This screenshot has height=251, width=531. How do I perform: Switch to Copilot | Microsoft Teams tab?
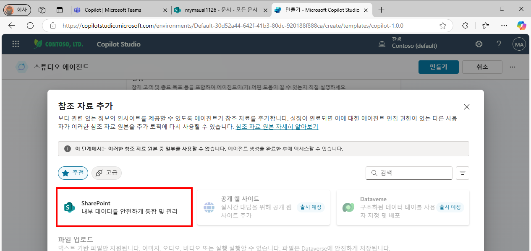point(120,10)
